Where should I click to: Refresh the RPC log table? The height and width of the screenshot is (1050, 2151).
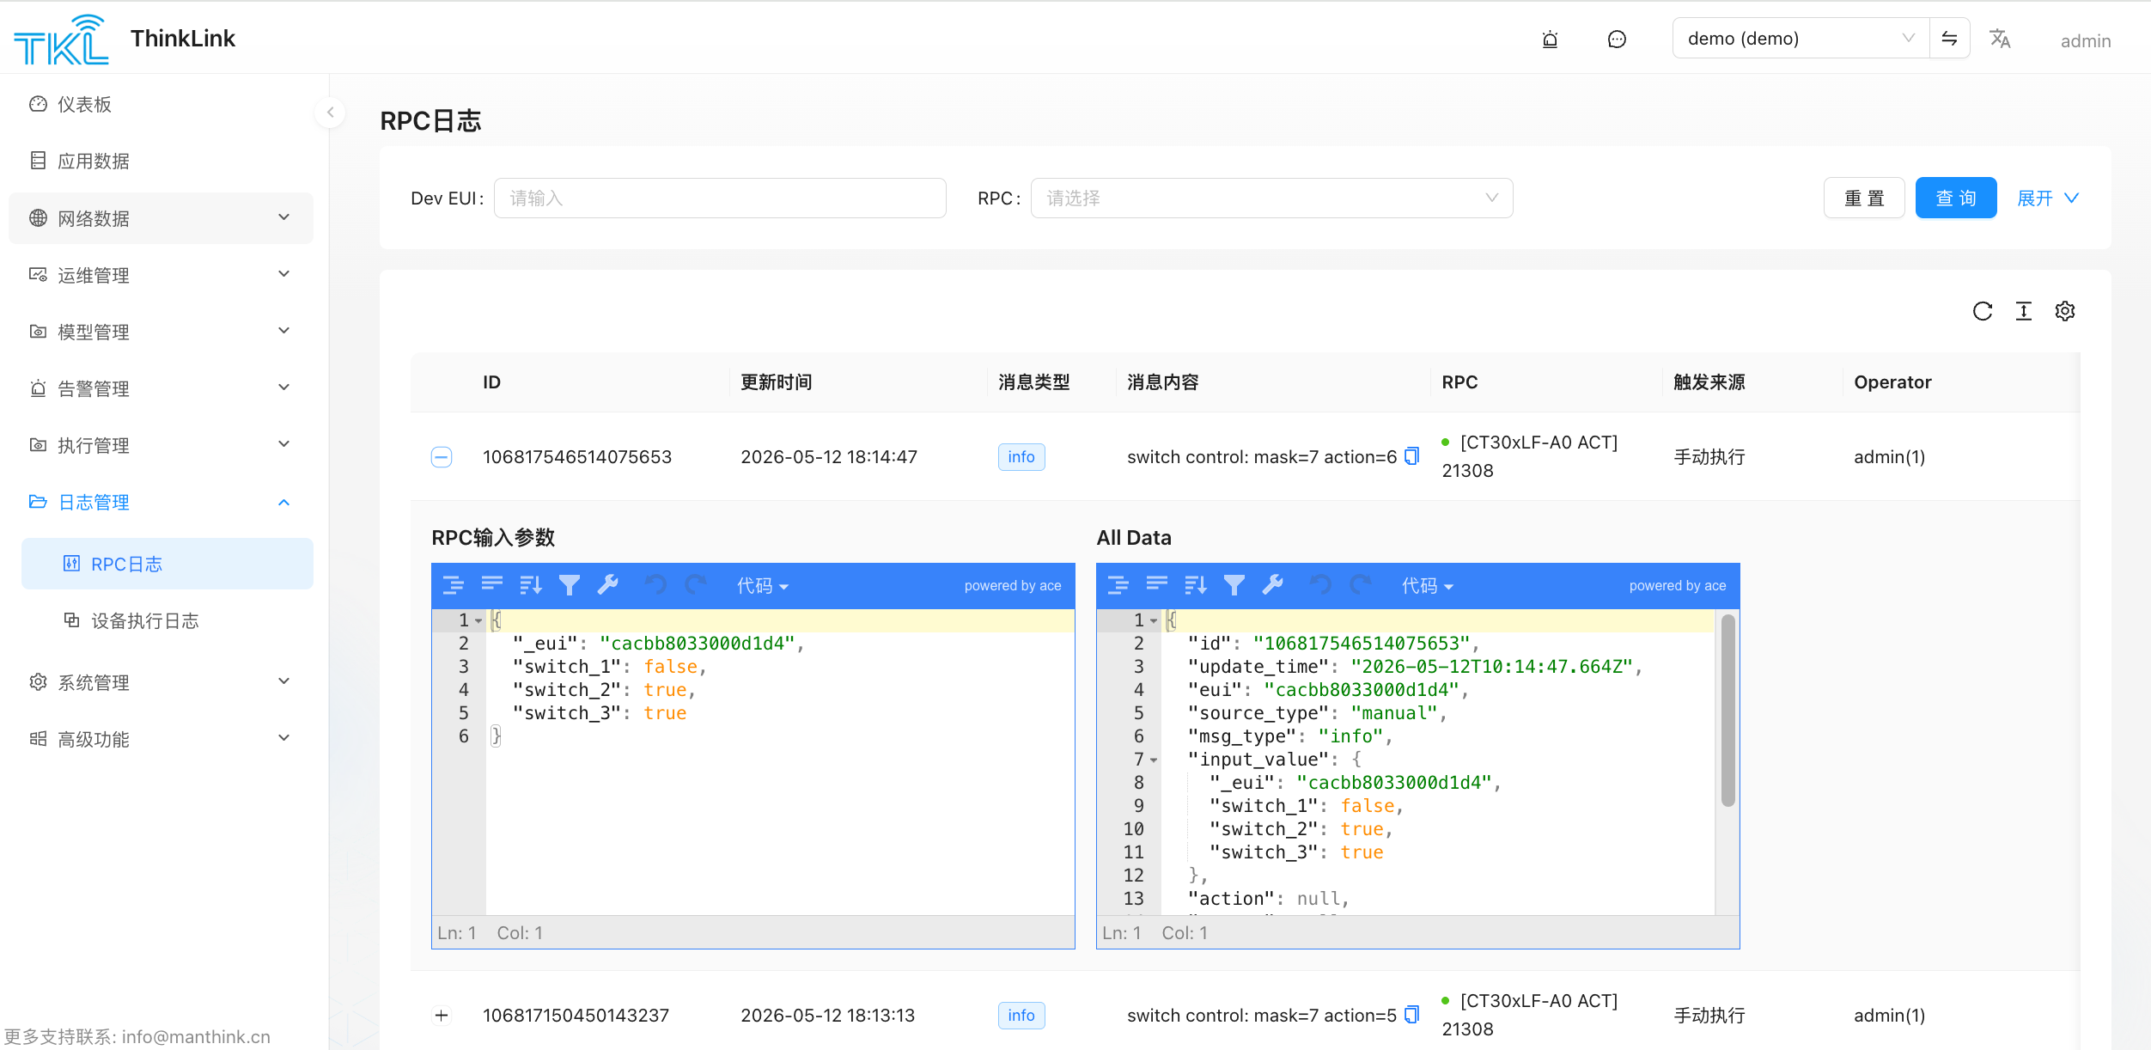[x=1983, y=311]
